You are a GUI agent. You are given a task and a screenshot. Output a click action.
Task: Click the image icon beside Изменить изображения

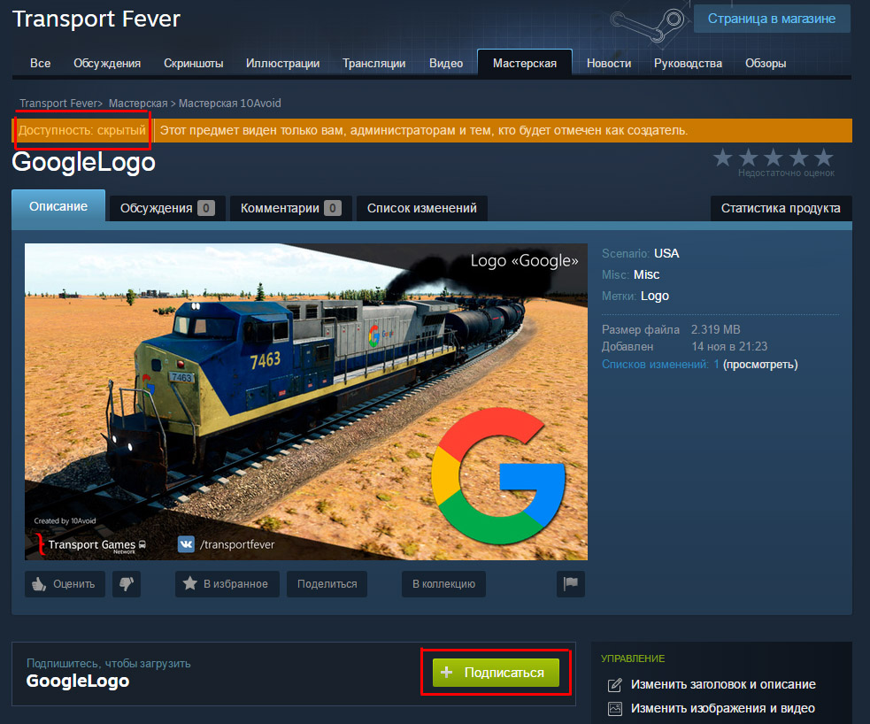coord(615,708)
